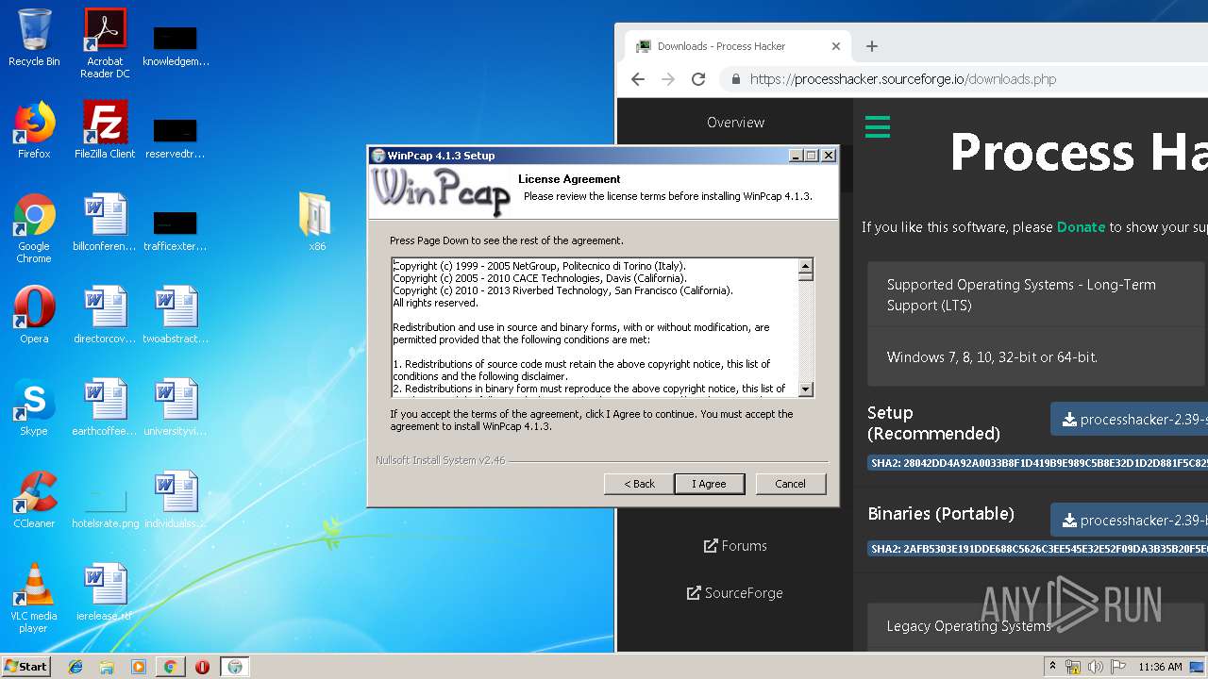1208x679 pixels.
Task: Close the Process Hacker Chrome tab
Action: [835, 46]
